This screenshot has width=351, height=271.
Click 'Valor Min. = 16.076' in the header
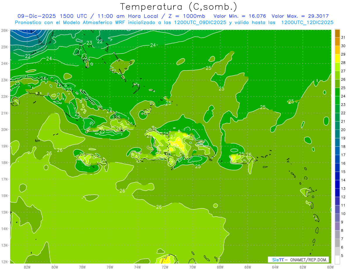(x=240, y=16)
